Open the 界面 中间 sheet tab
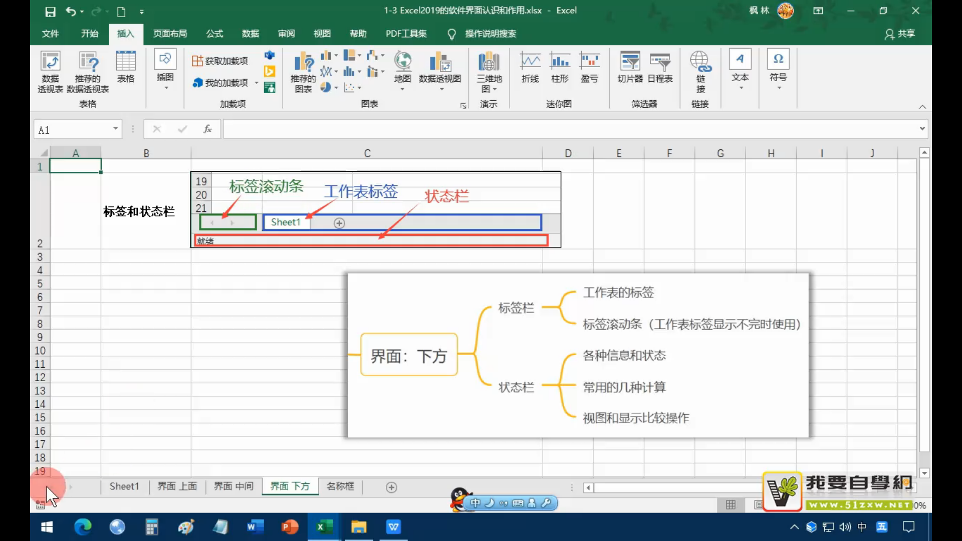The image size is (962, 541). click(x=233, y=486)
